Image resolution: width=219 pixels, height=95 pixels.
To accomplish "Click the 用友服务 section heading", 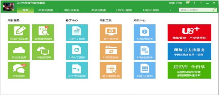I will (x=14, y=20).
